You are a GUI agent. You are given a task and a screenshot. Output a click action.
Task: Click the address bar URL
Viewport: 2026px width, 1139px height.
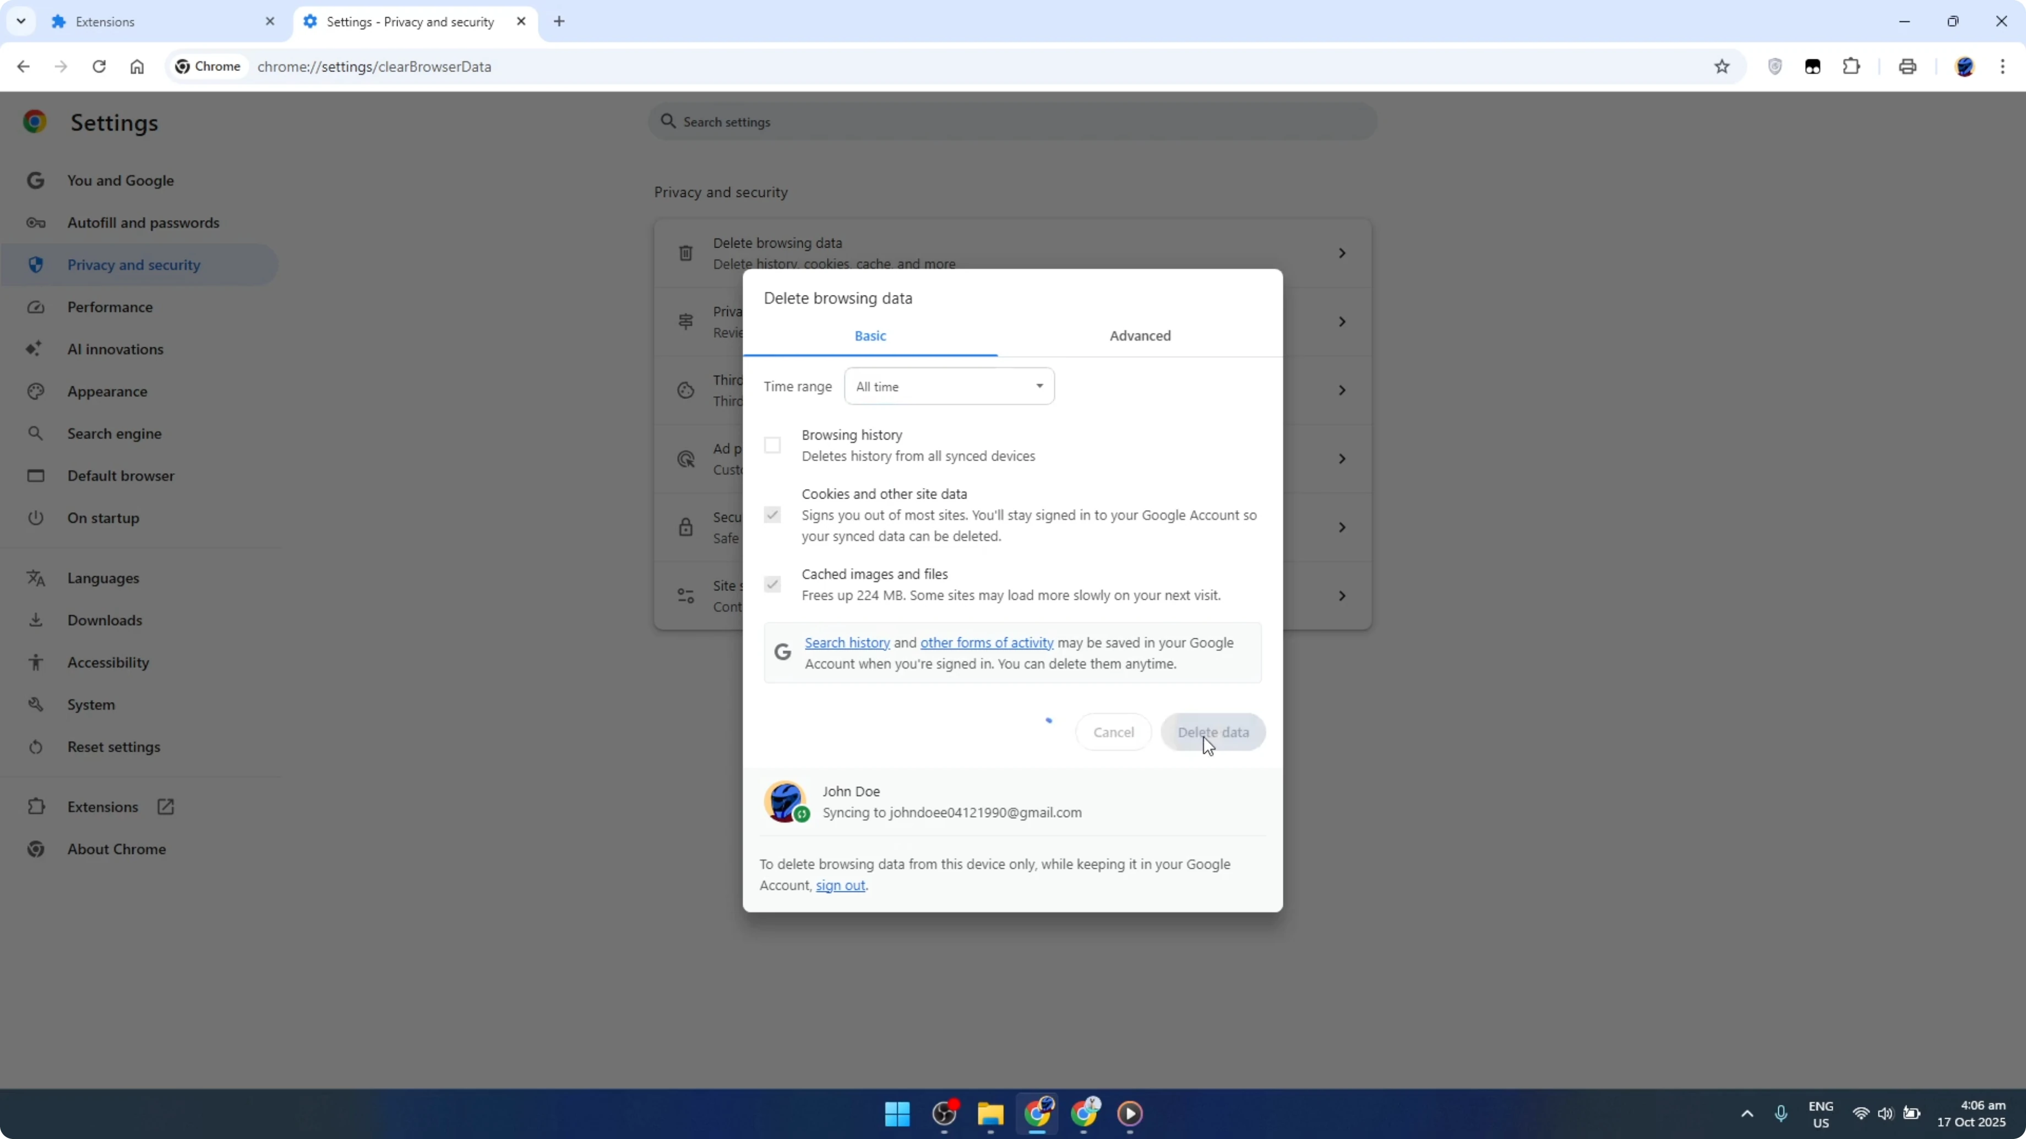pos(374,67)
